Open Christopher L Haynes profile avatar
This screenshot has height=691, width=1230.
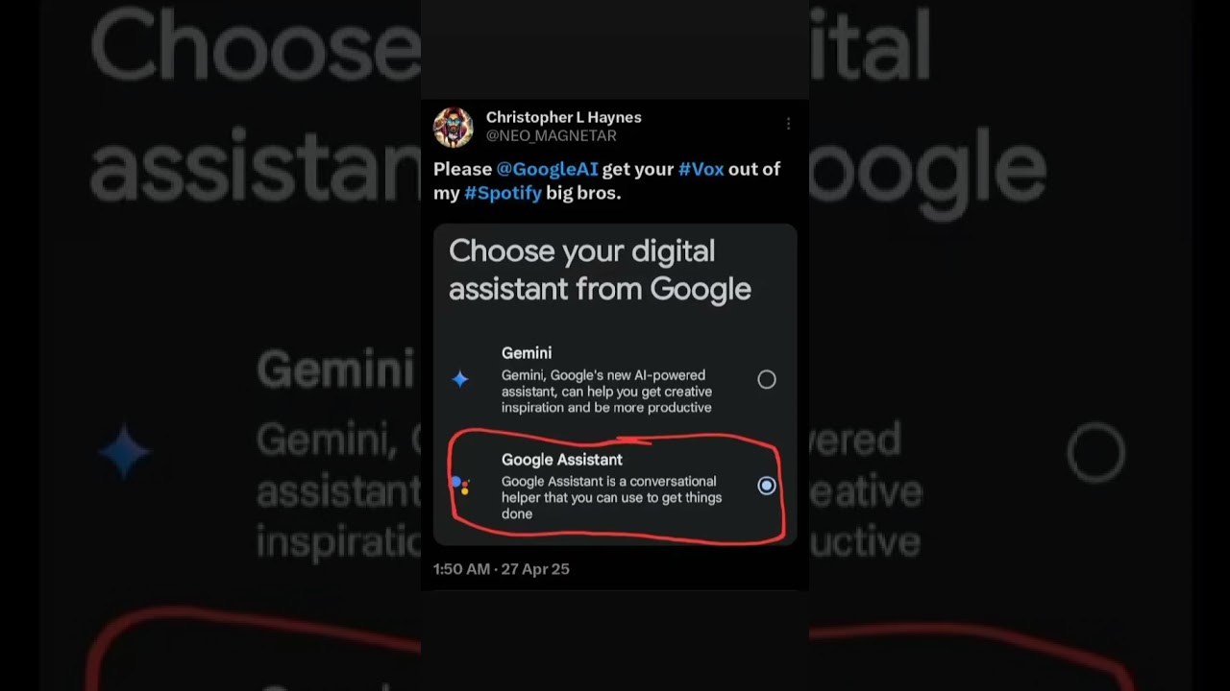[x=454, y=127]
